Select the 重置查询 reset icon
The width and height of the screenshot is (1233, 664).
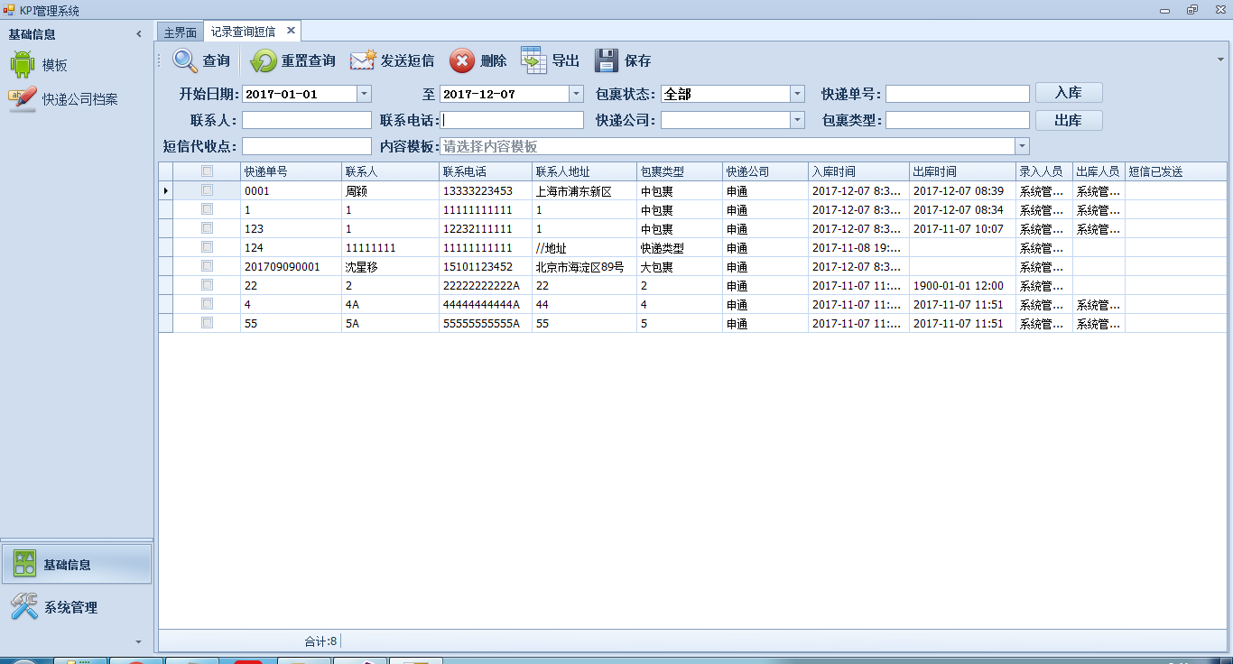click(x=263, y=60)
